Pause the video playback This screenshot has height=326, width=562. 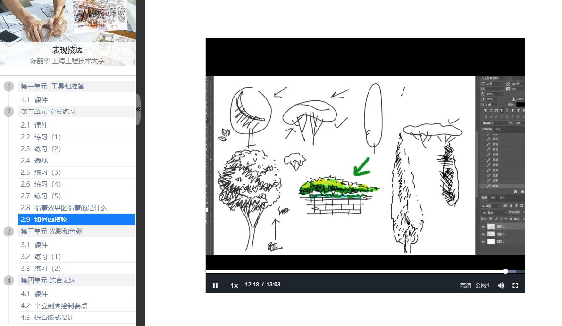click(215, 285)
